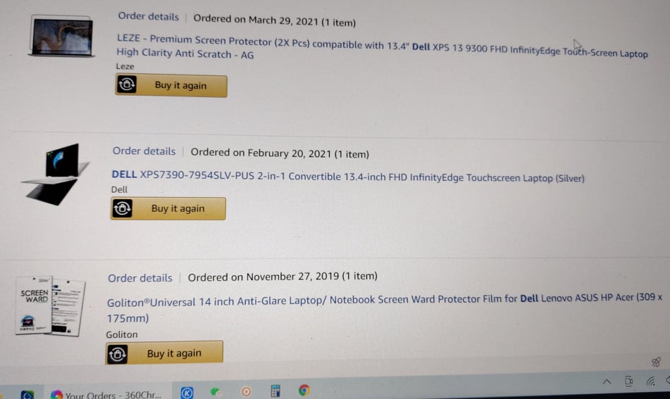Switch to Your Orders 360Chrome taskbar window
670x399 pixels.
pyautogui.click(x=106, y=393)
